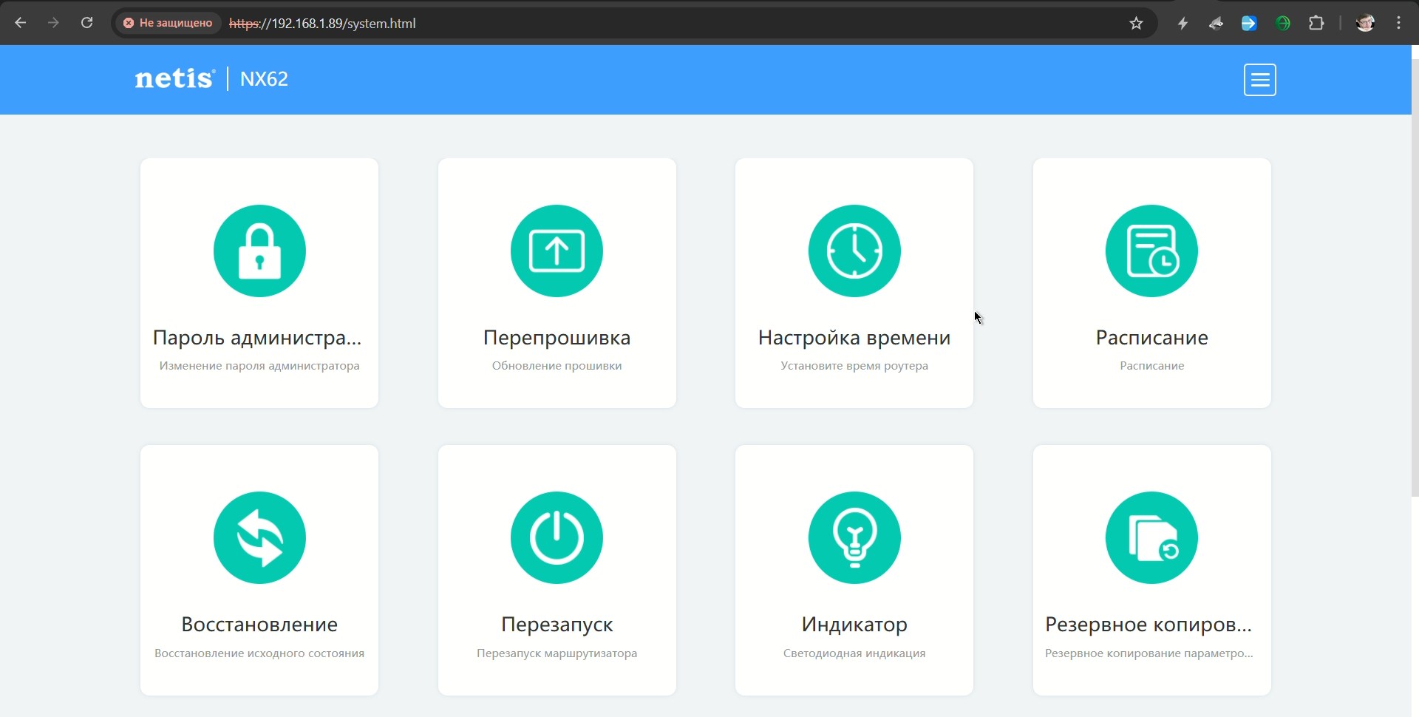The image size is (1419, 717).
Task: Click the backup copy files icon
Action: point(1151,537)
